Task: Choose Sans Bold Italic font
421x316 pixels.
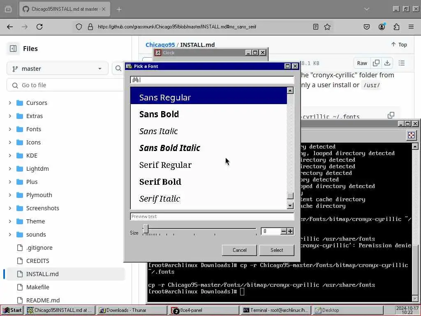Action: (x=208, y=148)
